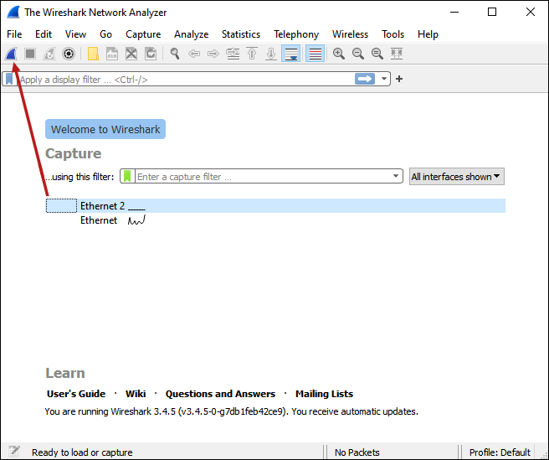Maximize the Wireshark window
549x460 pixels.
492,12
